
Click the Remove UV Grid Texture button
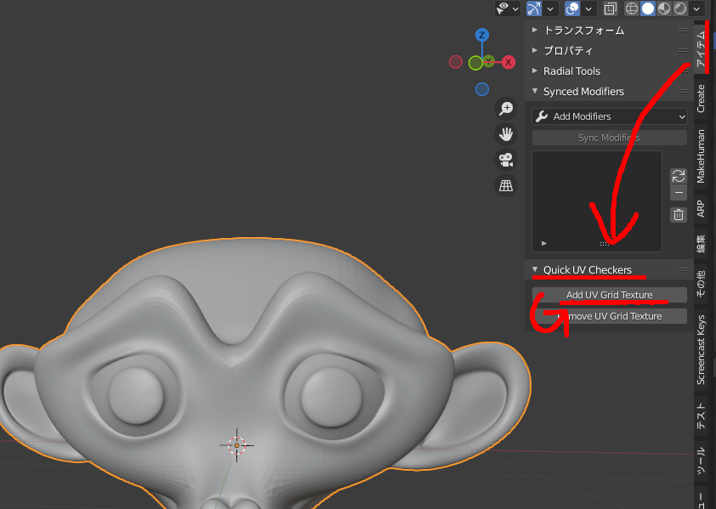tap(609, 315)
